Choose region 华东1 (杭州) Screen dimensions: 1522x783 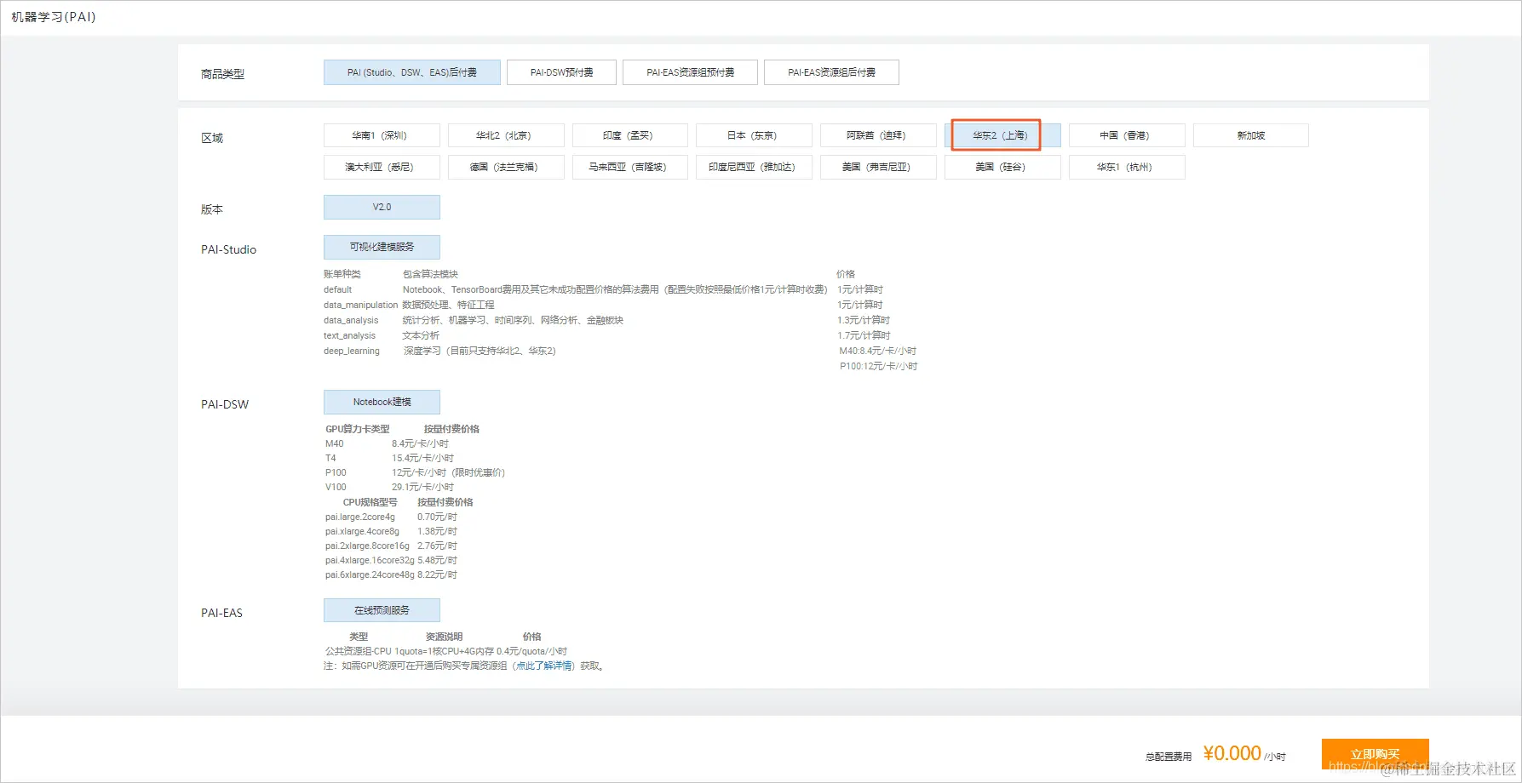click(1127, 167)
